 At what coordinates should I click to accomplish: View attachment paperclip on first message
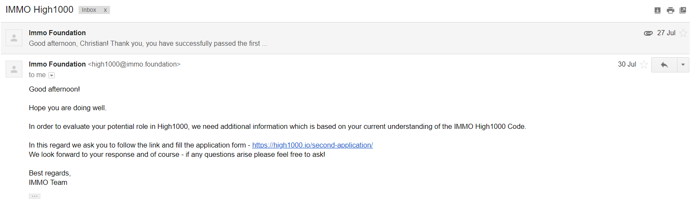(x=648, y=33)
